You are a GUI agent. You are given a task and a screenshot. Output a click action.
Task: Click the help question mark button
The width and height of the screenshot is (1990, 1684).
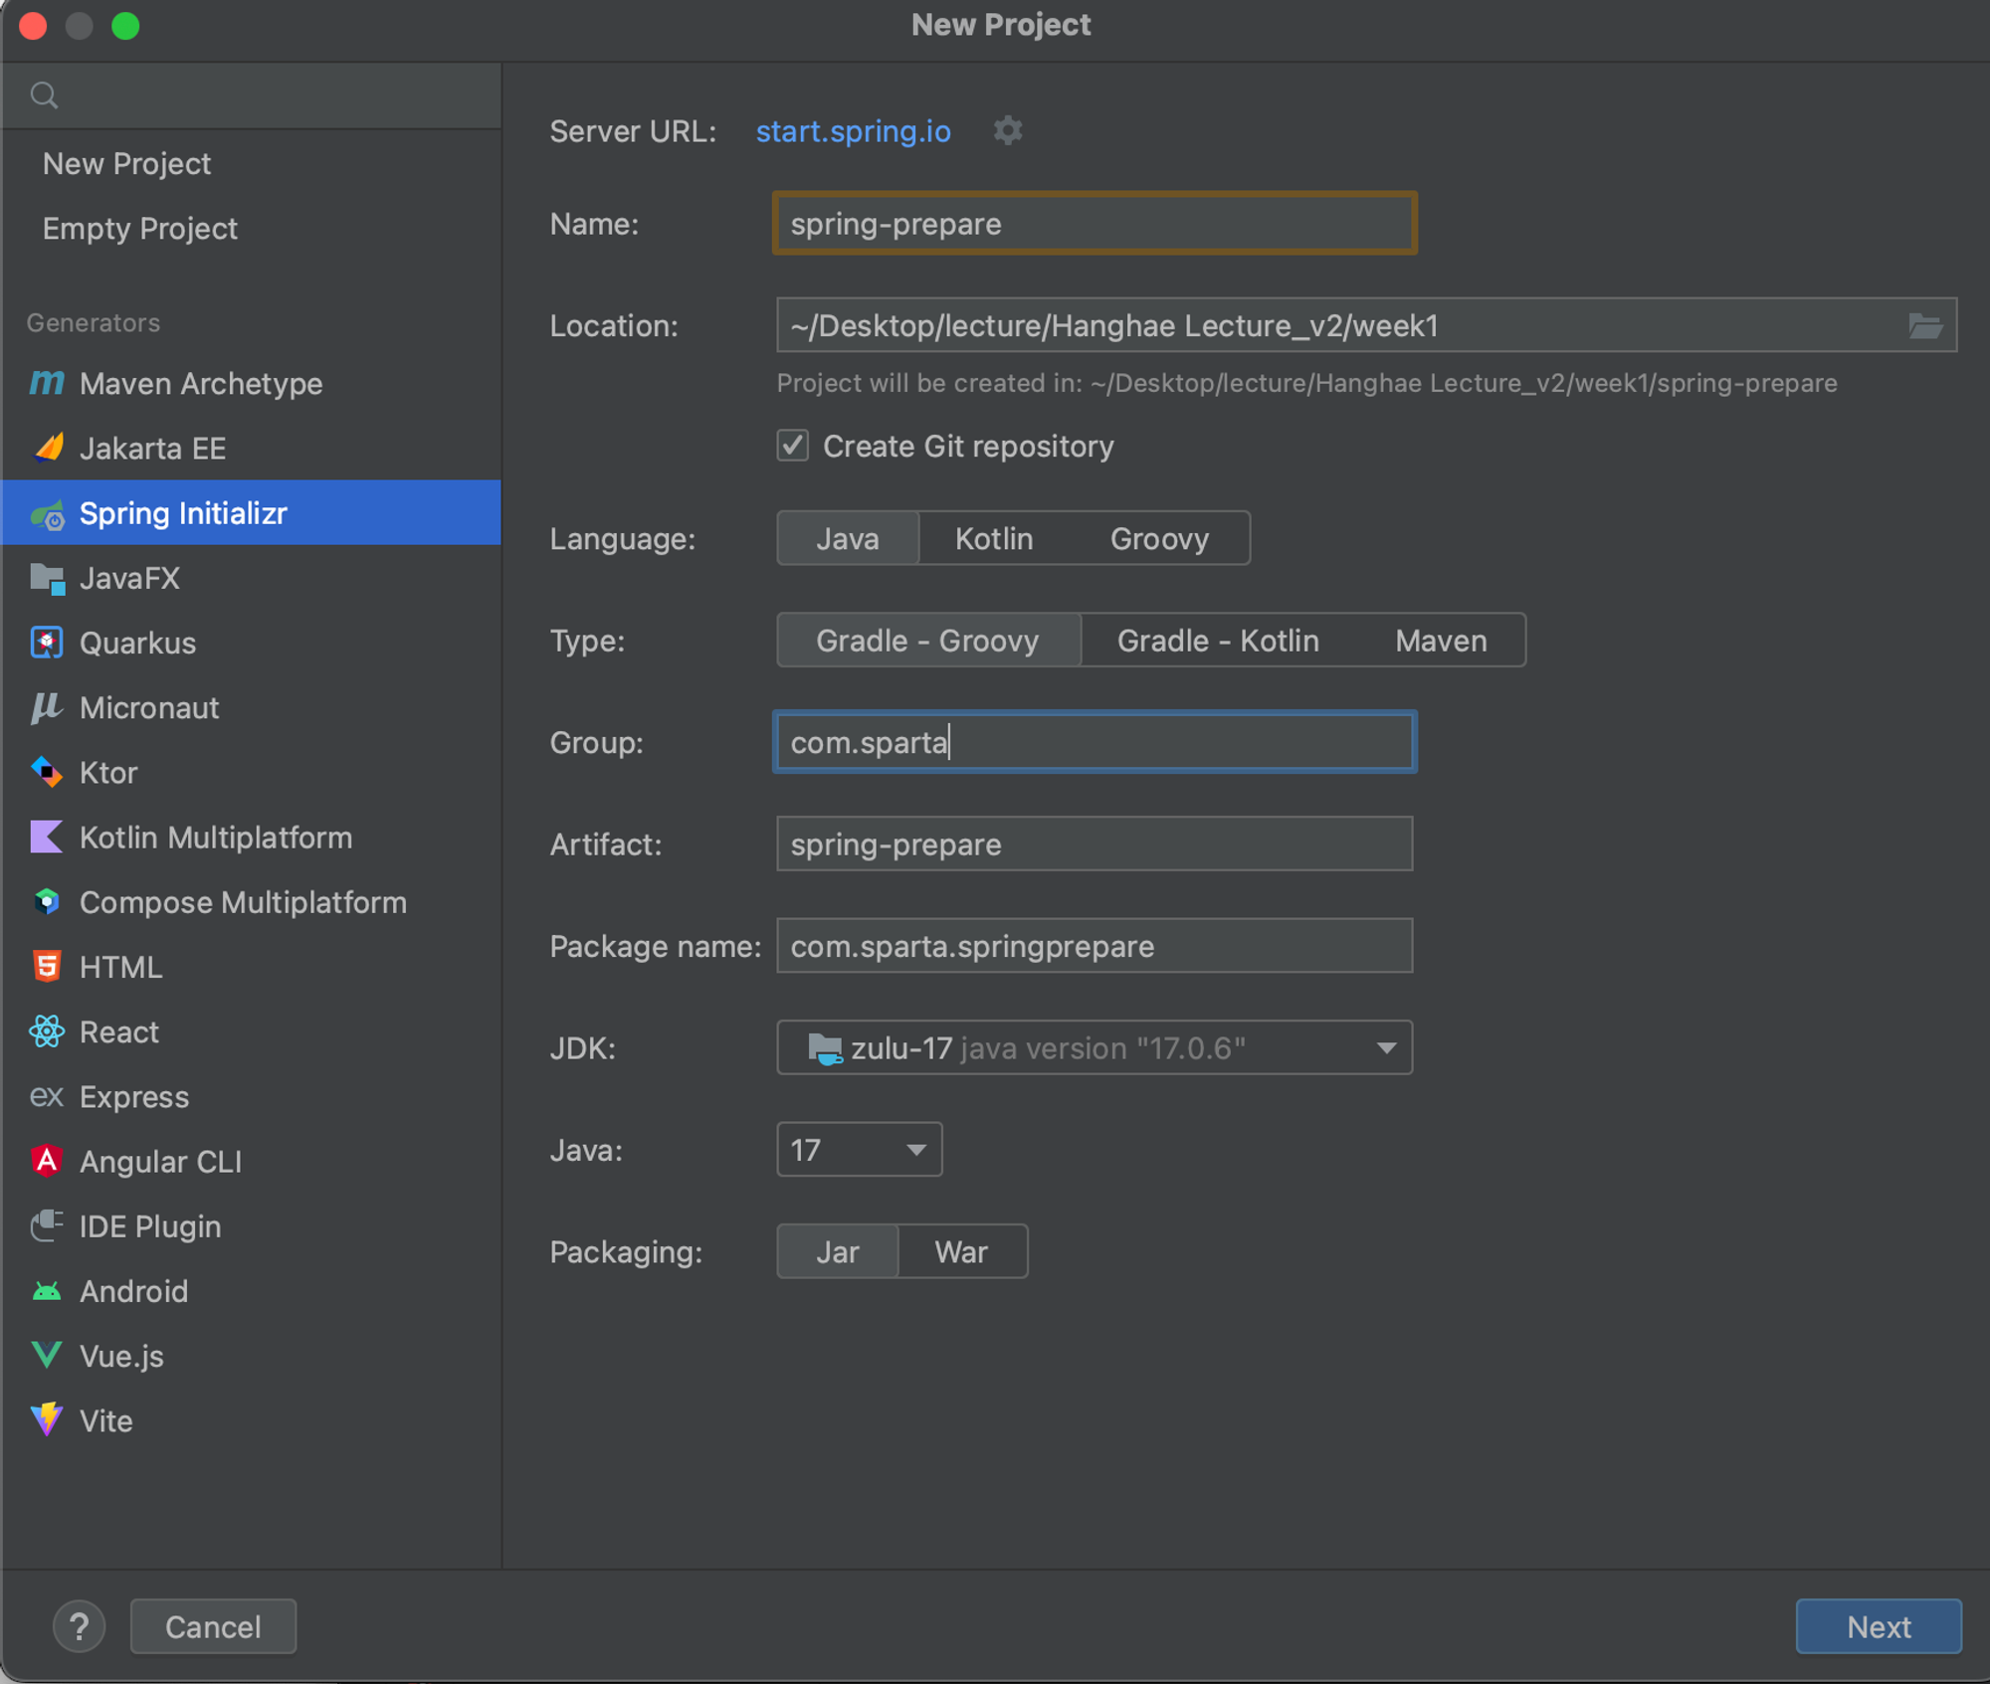coord(79,1626)
